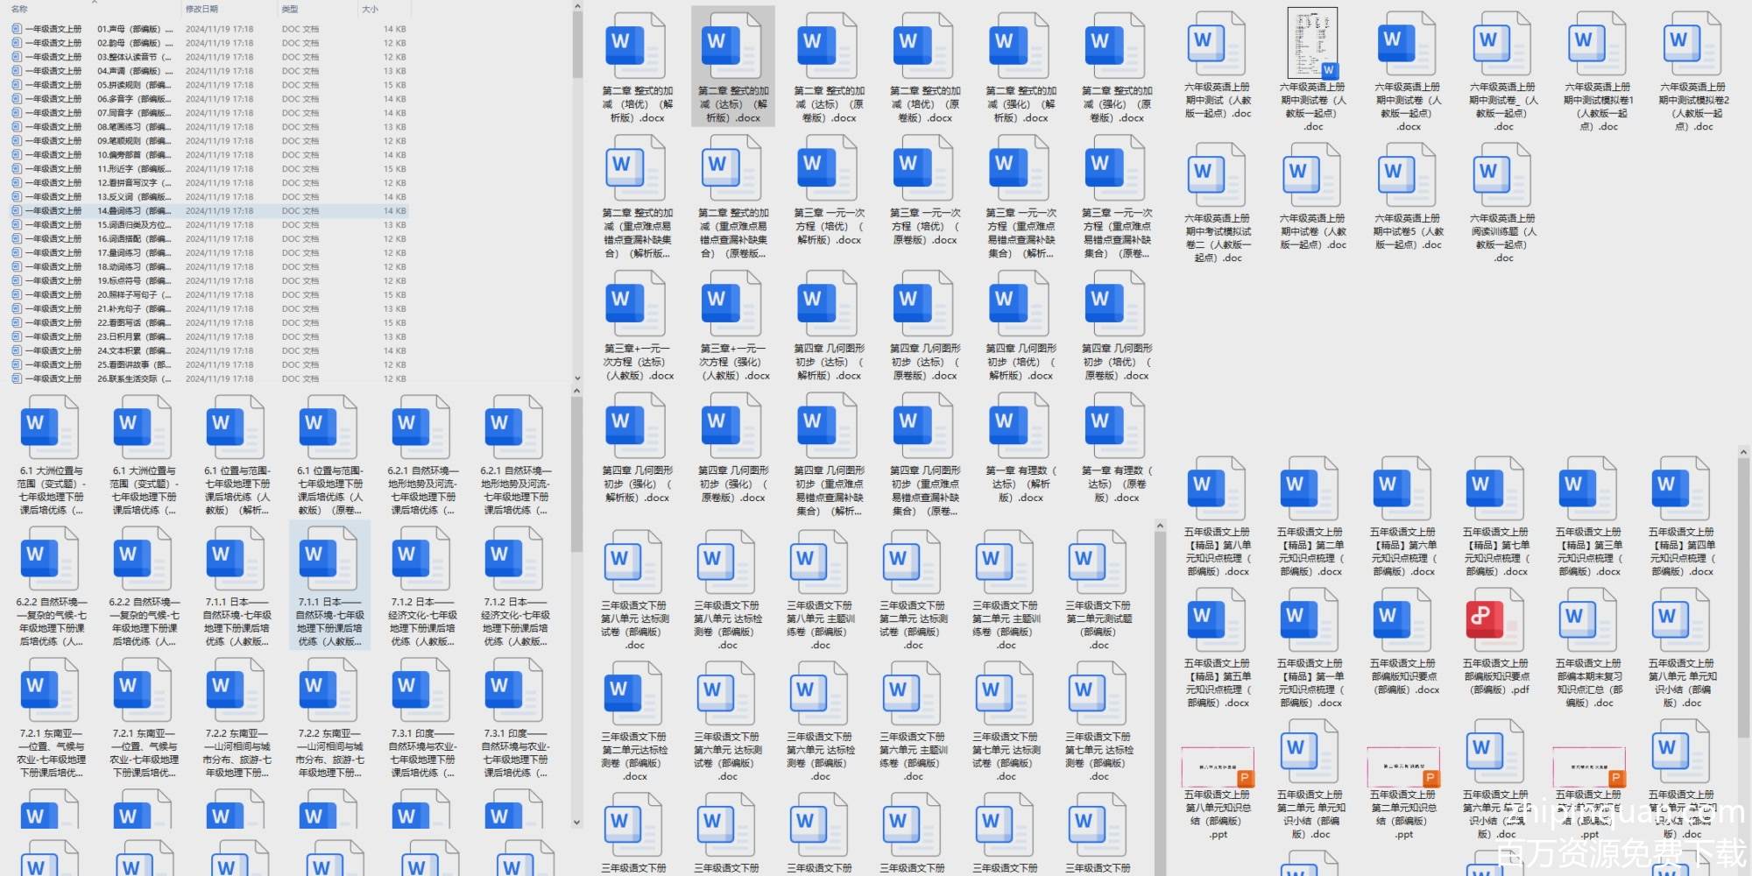The image size is (1752, 876).
Task: Select Word icon of 第二章 整式的加减（达标）（原卷版）
Action: pos(827,45)
